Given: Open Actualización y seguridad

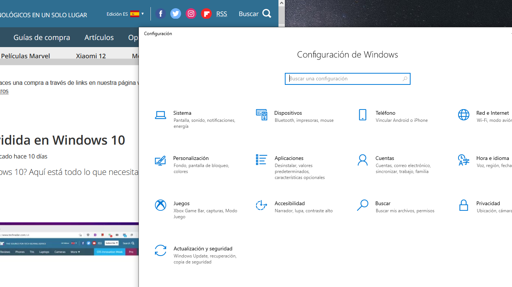Looking at the screenshot, I should (x=203, y=249).
